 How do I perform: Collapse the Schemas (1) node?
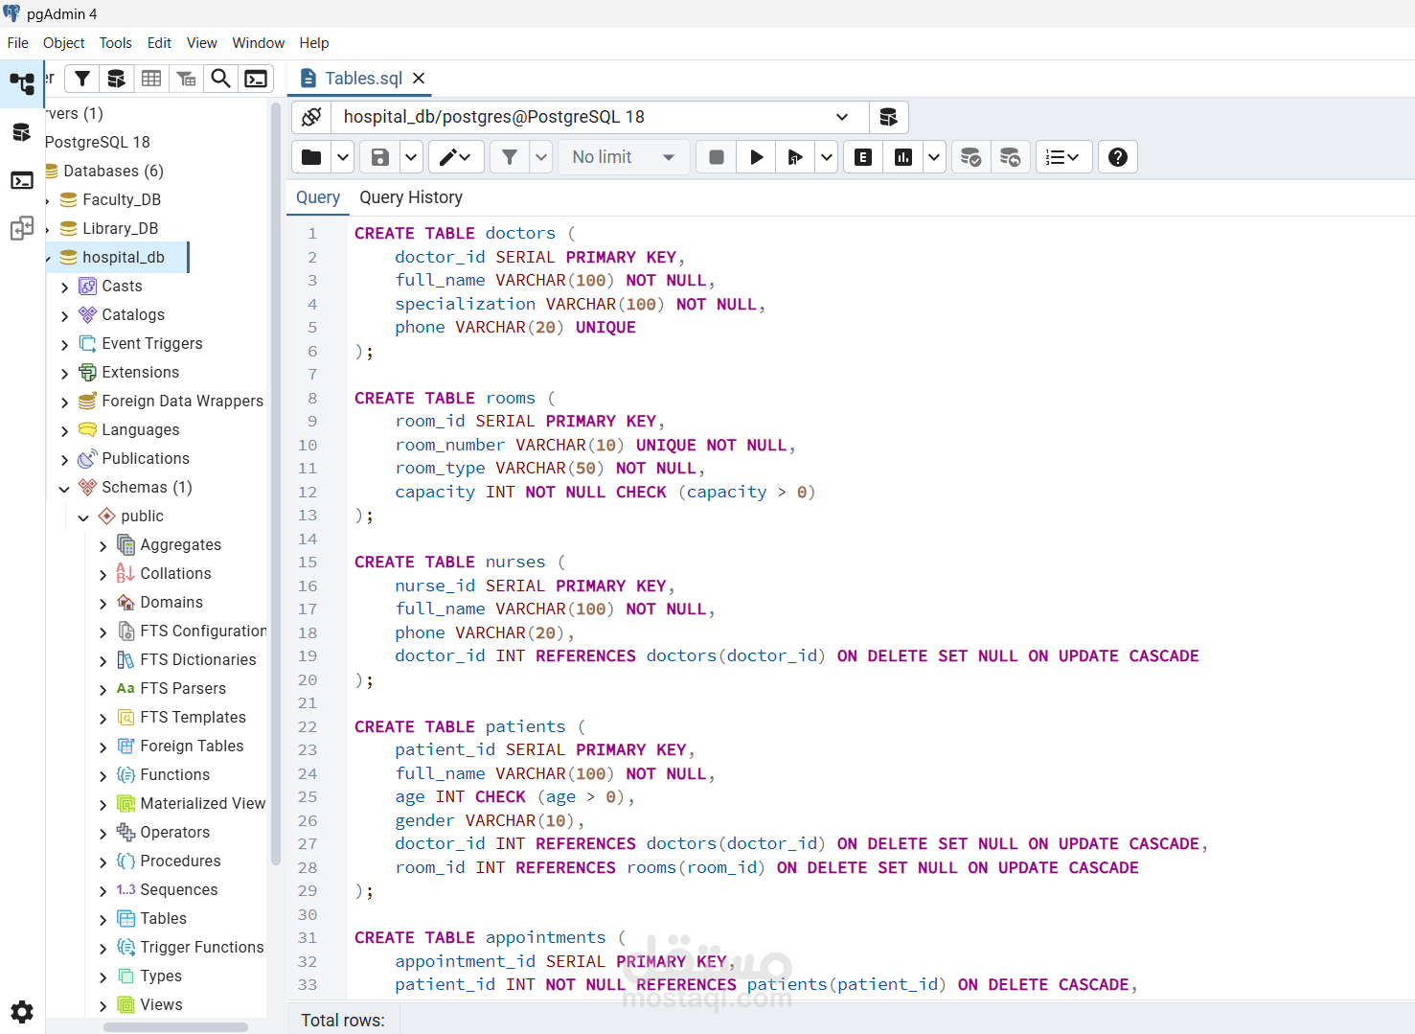pyautogui.click(x=64, y=489)
